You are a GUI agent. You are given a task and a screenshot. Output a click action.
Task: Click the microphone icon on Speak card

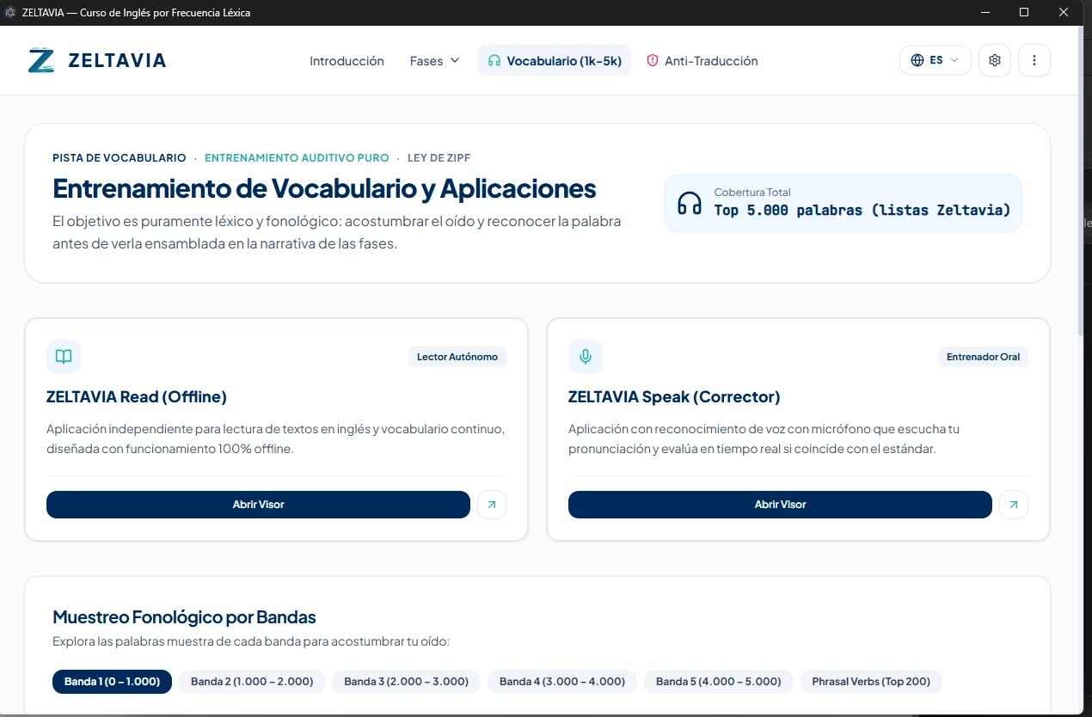(x=586, y=357)
